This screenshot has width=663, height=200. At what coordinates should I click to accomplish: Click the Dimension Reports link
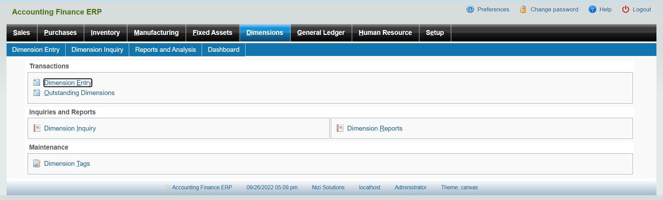(375, 128)
